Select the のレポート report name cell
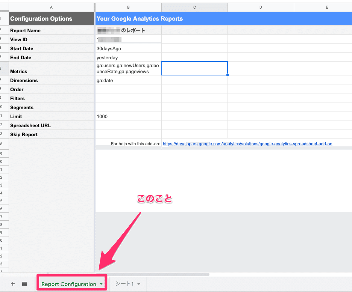 128,30
